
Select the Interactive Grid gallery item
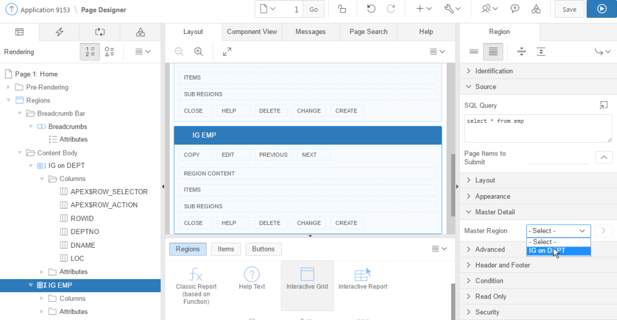click(307, 285)
